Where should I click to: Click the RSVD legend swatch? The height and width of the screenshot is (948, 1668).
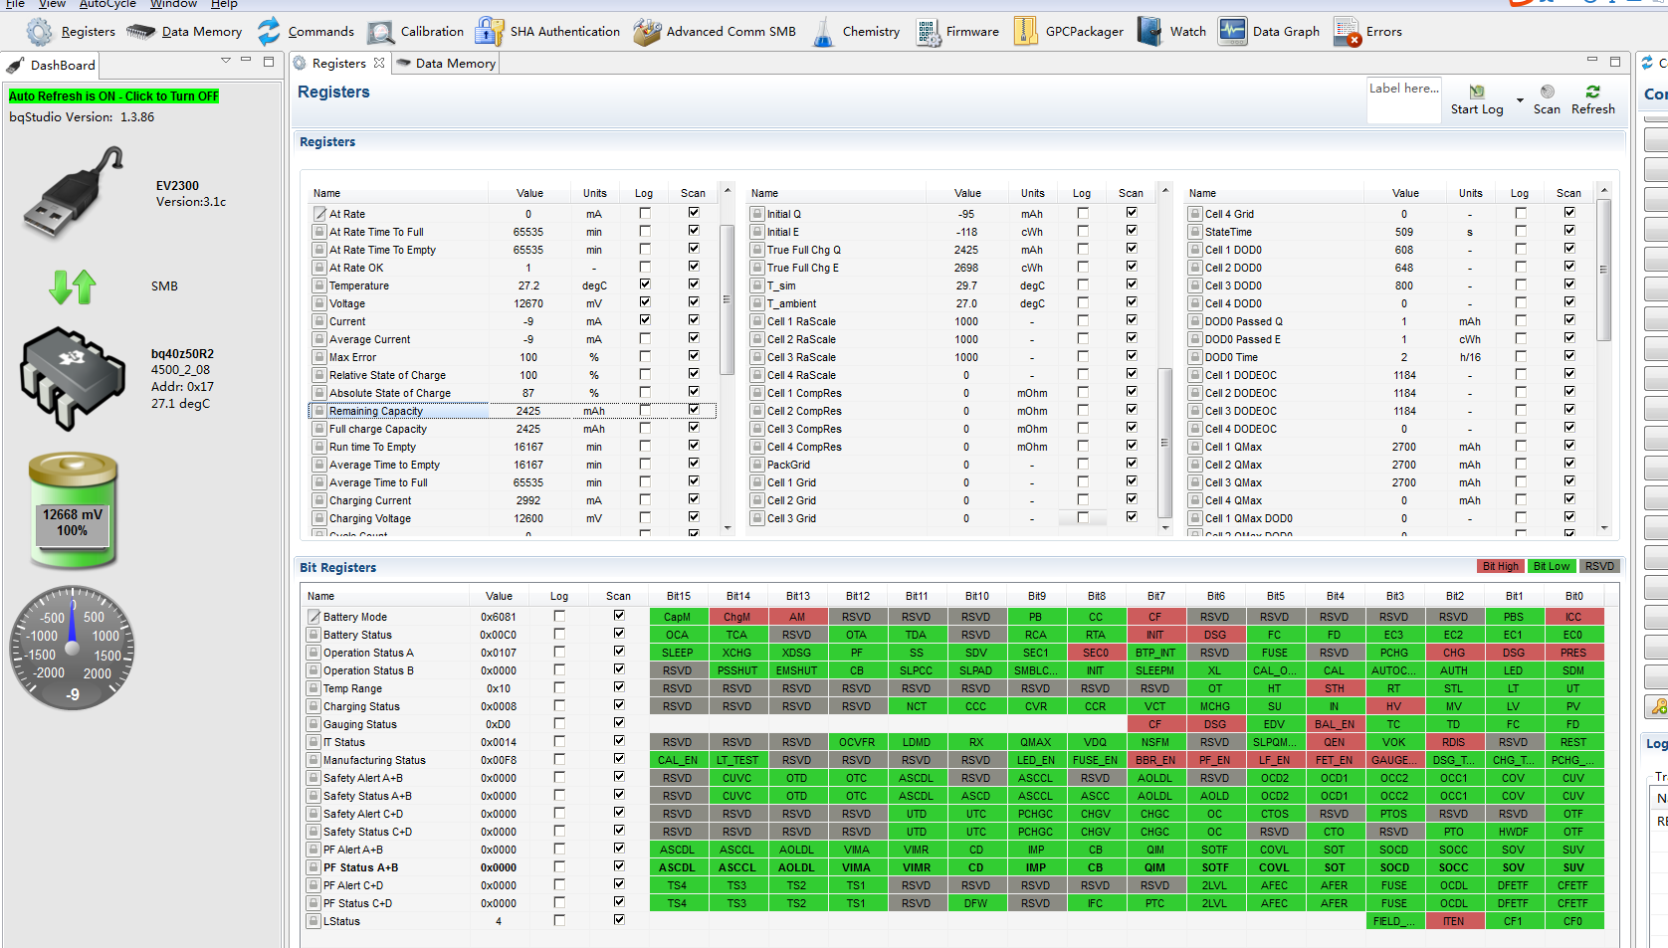(1599, 566)
